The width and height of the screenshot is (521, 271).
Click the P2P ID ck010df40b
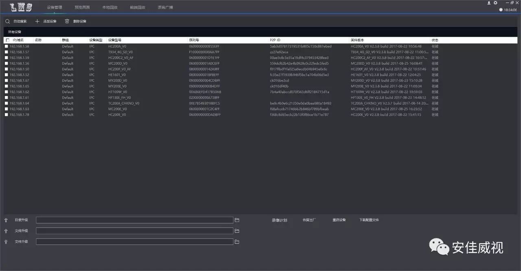(279, 86)
